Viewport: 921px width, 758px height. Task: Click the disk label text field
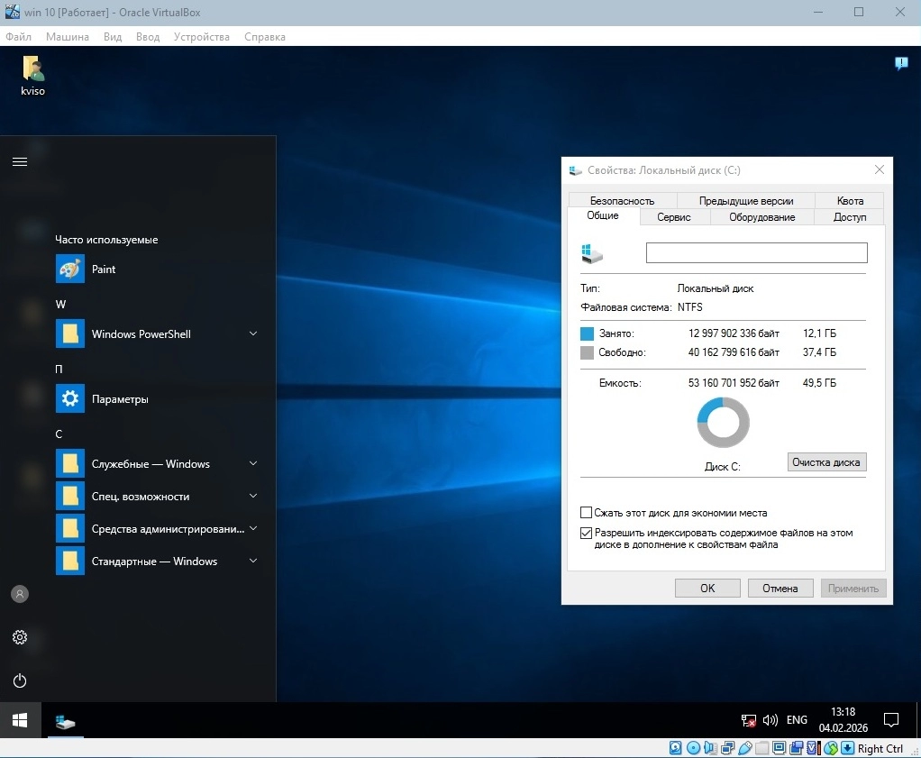click(x=756, y=253)
